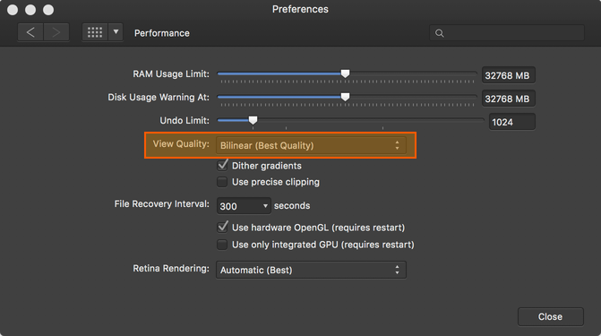Click the RAM Usage Limit label
601x336 pixels.
click(171, 73)
